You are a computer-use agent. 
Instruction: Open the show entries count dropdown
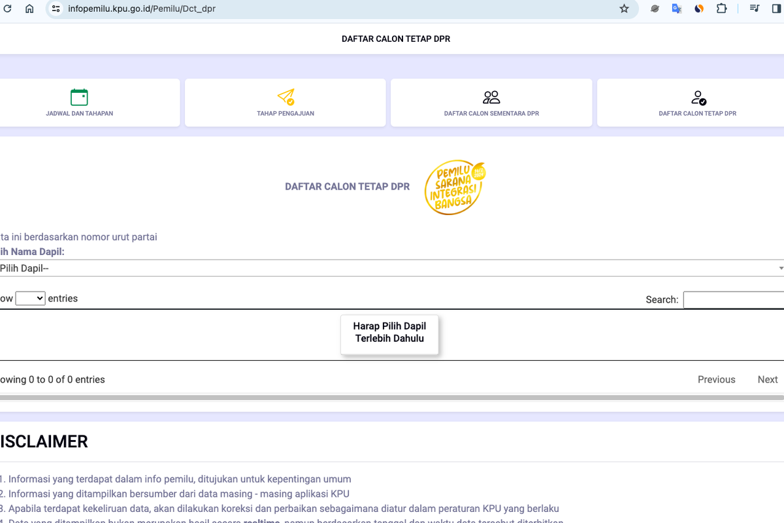tap(30, 298)
